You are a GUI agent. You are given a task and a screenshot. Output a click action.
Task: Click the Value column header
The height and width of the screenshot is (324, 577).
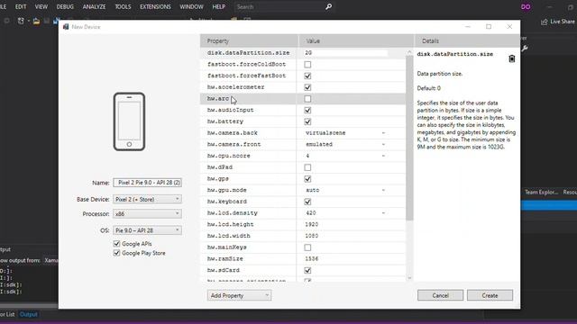[x=356, y=40]
